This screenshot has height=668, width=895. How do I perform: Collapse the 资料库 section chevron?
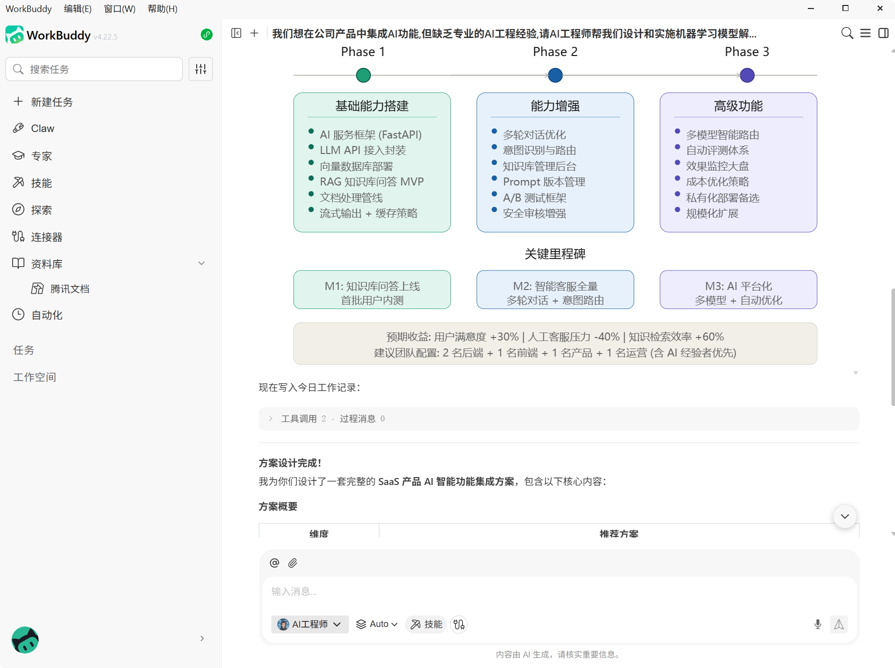pyautogui.click(x=201, y=263)
